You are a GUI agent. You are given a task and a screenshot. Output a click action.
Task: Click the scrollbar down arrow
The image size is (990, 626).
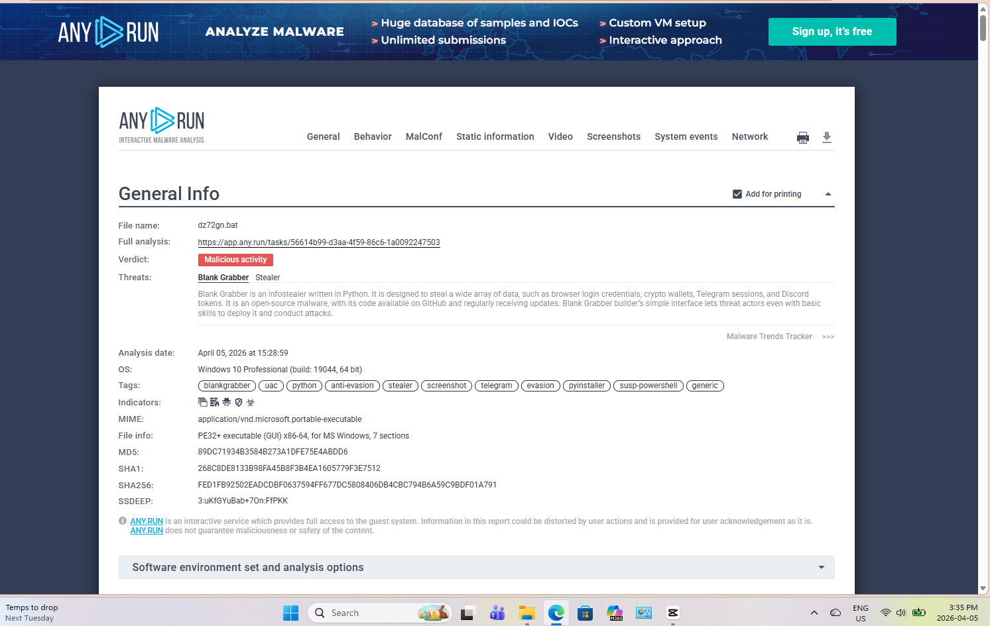(983, 589)
